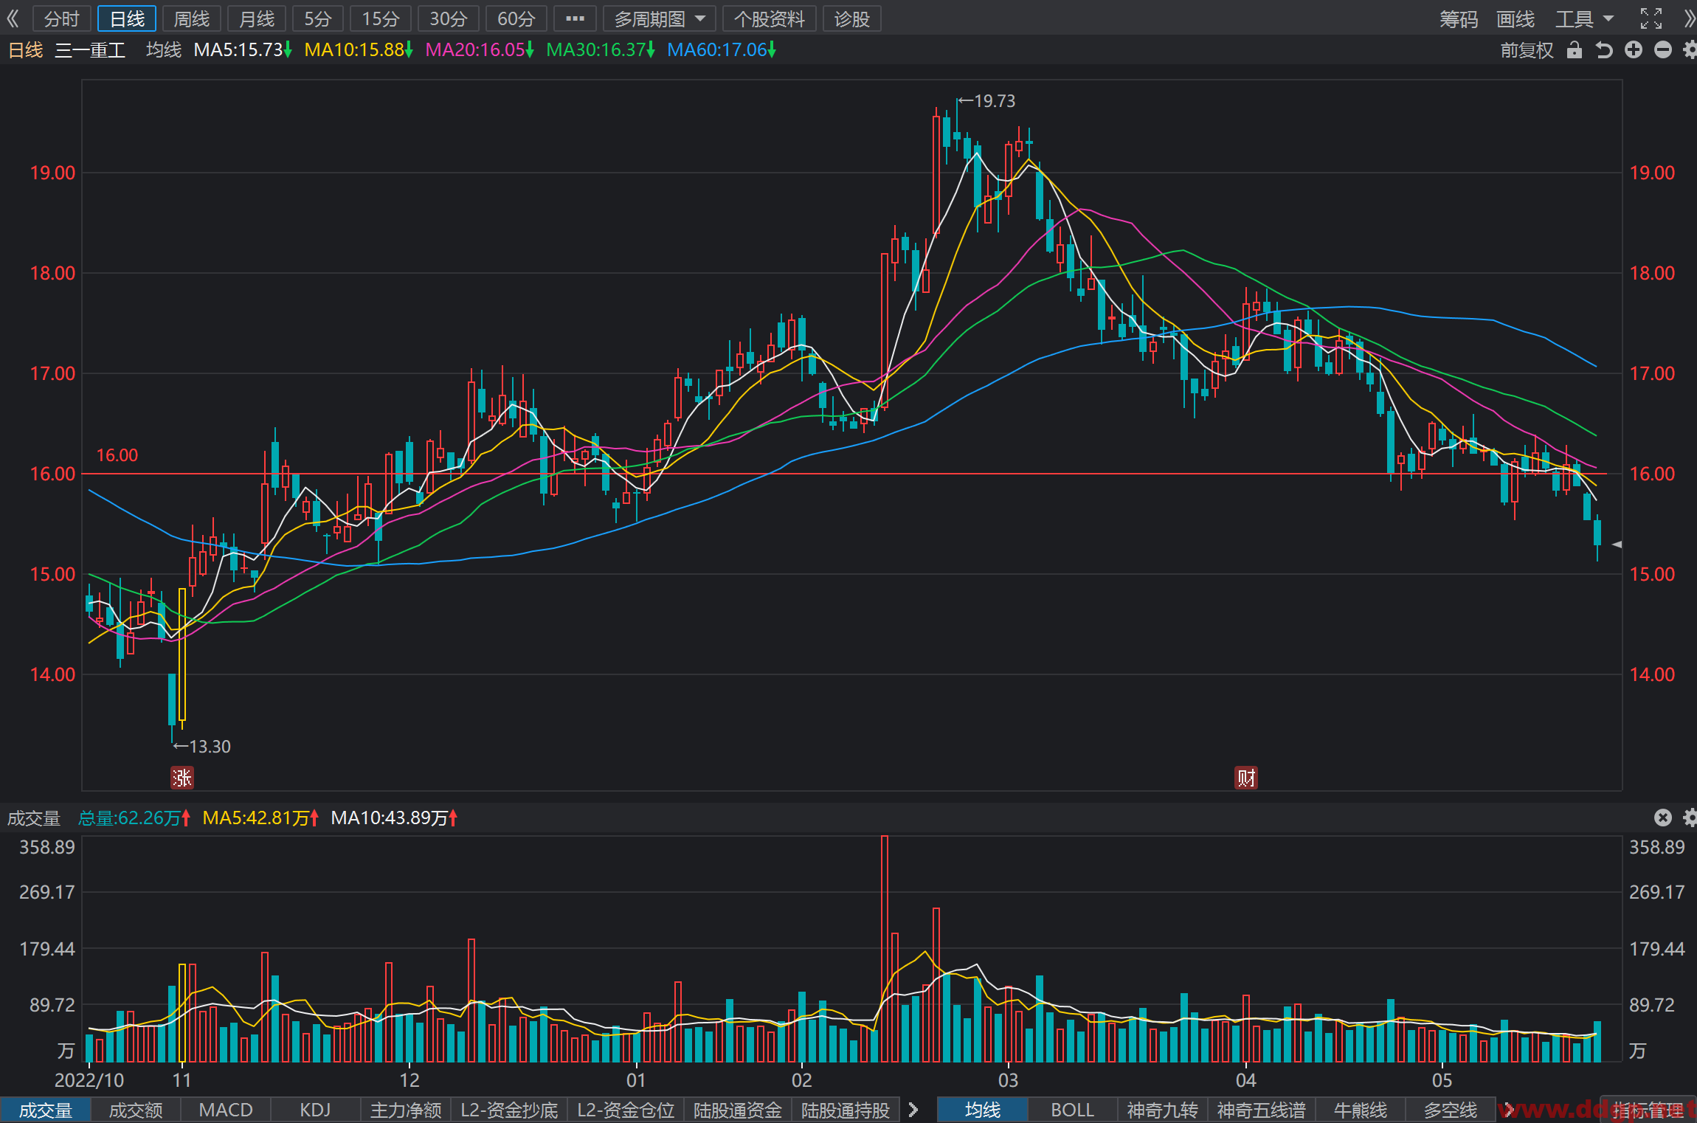This screenshot has width=1697, height=1123.
Task: Select the 60分 period button
Action: pyautogui.click(x=516, y=18)
